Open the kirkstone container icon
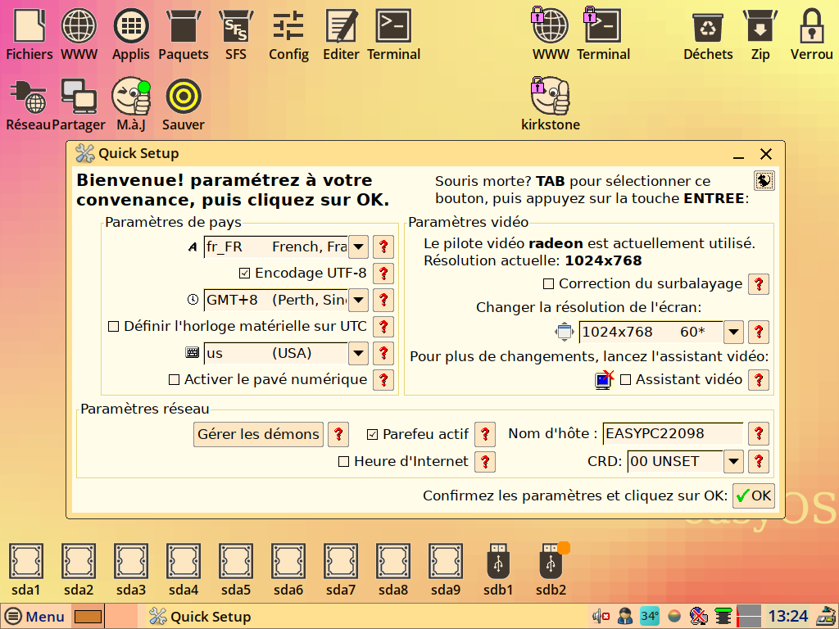839x629 pixels. point(550,97)
